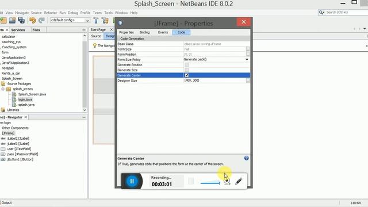Minimize the Navigator panel
Screen dimensions: 368x207
click(84, 117)
